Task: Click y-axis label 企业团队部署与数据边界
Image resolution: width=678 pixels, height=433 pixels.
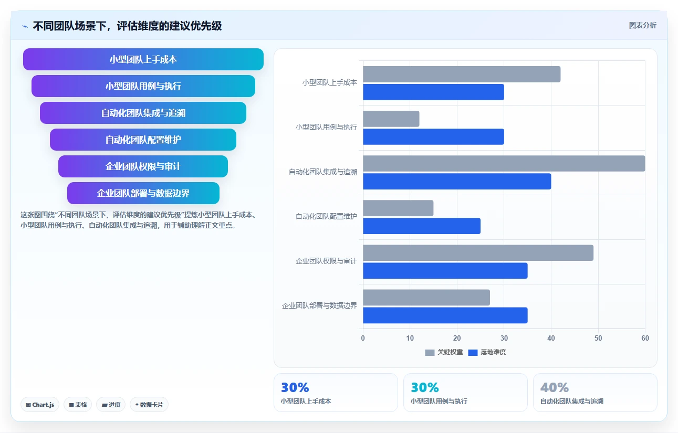Action: (319, 305)
